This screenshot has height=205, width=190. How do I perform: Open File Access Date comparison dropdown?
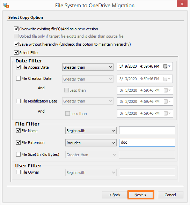tap(88, 67)
